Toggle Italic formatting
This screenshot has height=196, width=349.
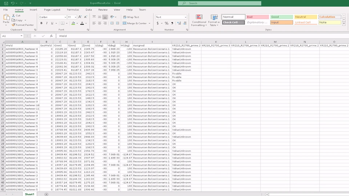pyautogui.click(x=47, y=23)
